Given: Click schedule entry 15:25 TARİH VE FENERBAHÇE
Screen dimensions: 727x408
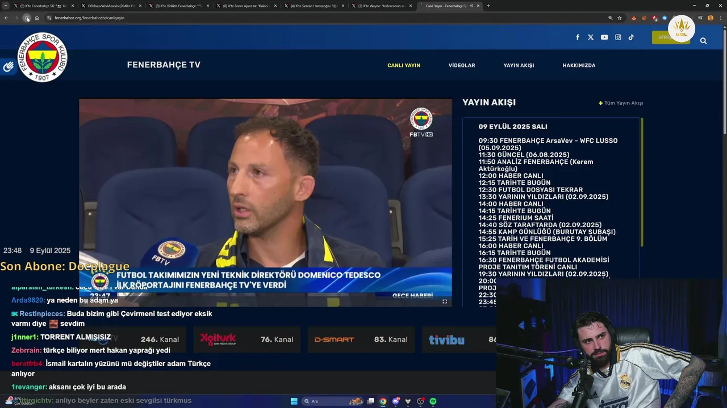Looking at the screenshot, I should (544, 239).
